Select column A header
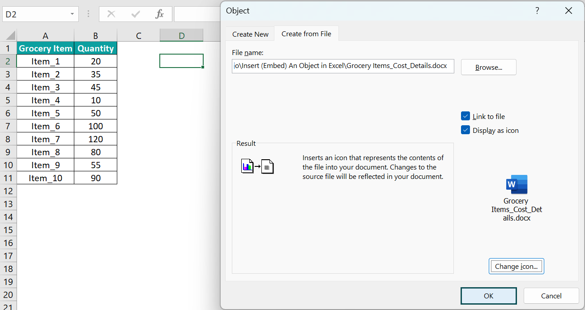This screenshot has width=585, height=310. pos(45,36)
